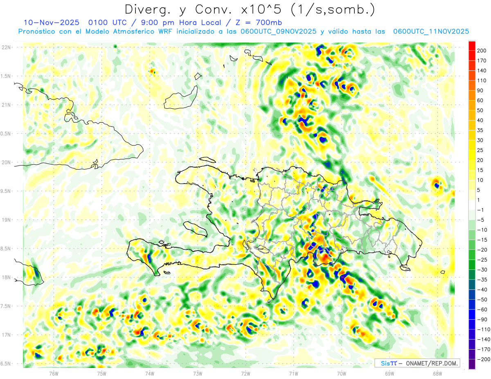Click the "75W" longitude label
Viewport: 491px width, 379px height.
(x=101, y=373)
